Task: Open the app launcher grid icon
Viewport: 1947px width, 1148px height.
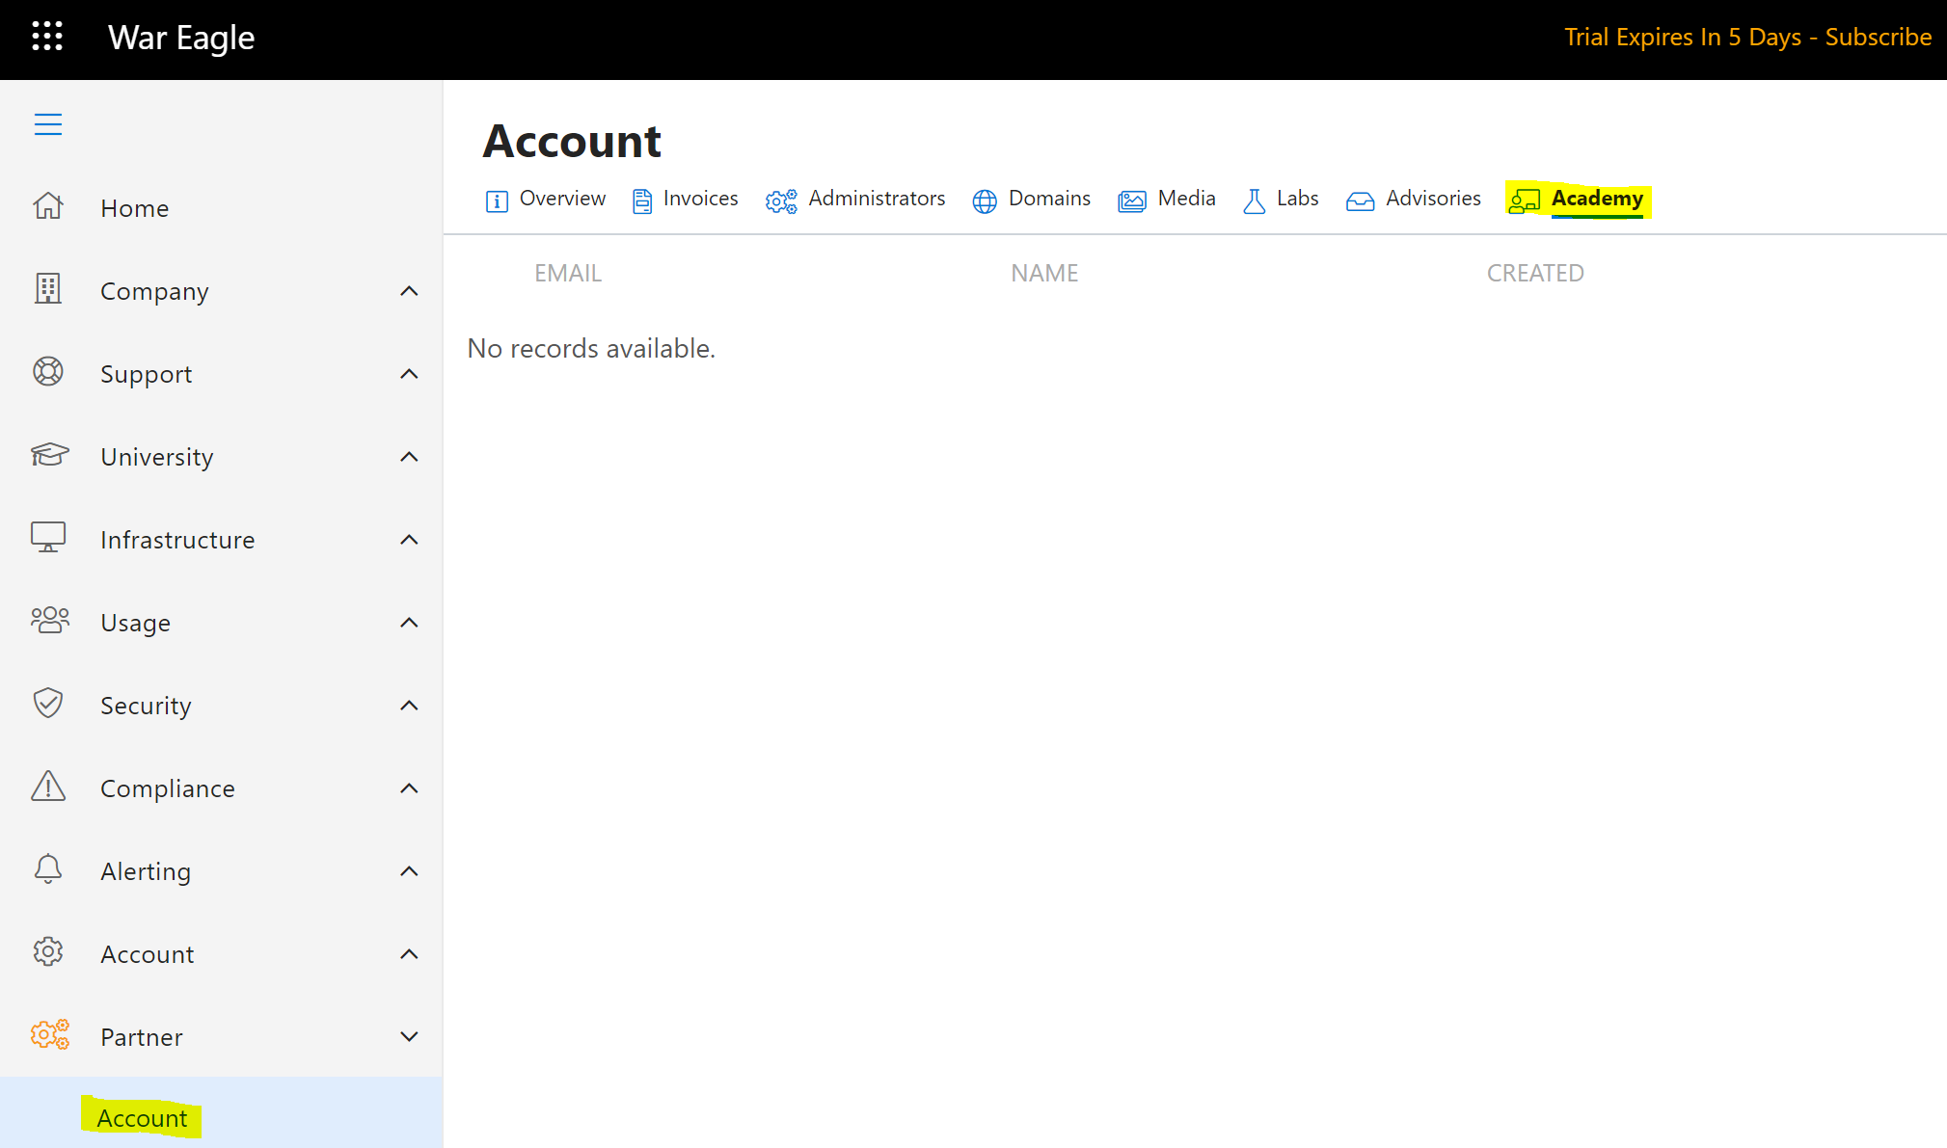Action: click(47, 37)
